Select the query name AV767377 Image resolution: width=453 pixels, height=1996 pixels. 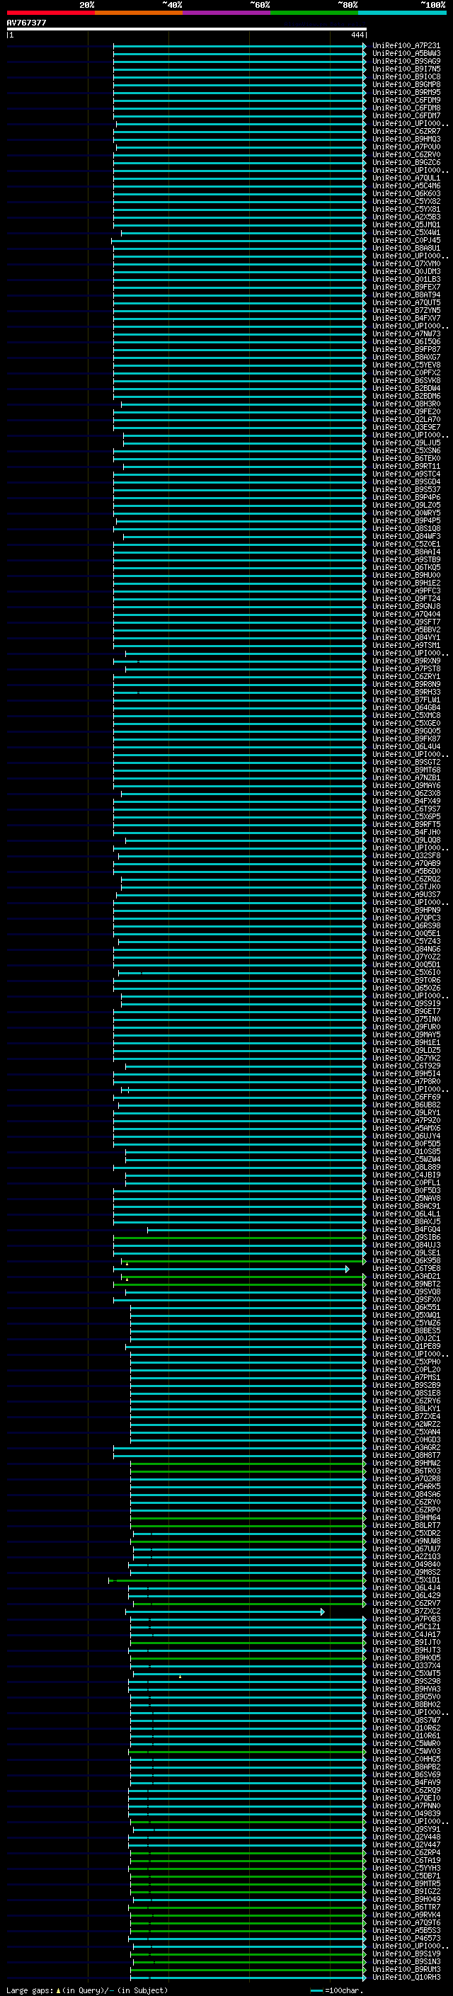(26, 23)
